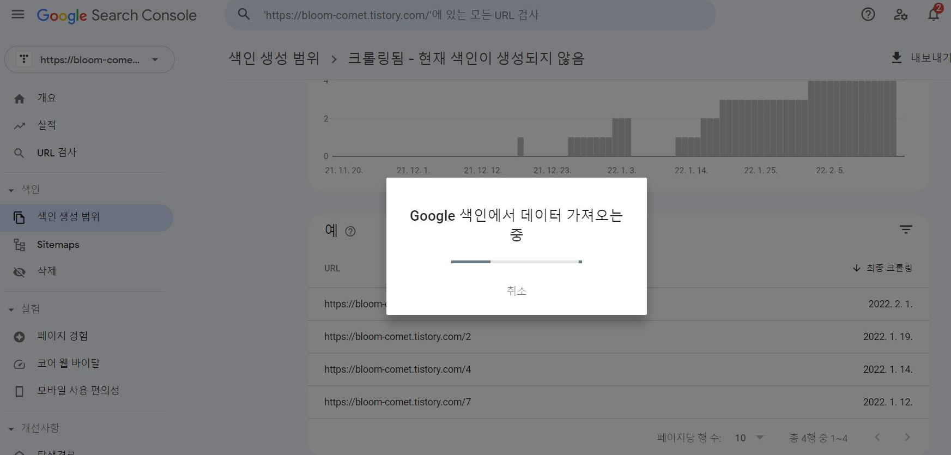Select row bloom-comet.tistory.com/4
Screen dimensions: 951x455
click(x=619, y=369)
